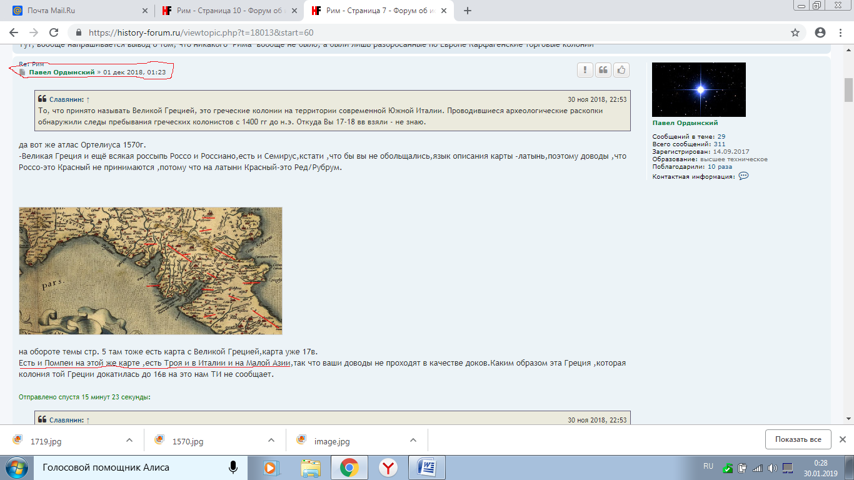Click Образование высшее техническое text
This screenshot has height=480, width=854.
pos(710,159)
